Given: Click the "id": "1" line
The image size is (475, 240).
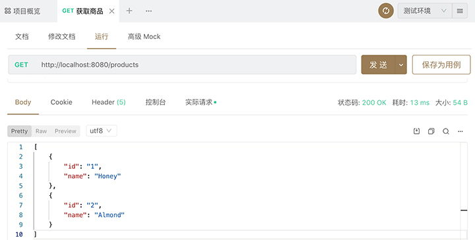Looking at the screenshot, I should (x=82, y=166).
